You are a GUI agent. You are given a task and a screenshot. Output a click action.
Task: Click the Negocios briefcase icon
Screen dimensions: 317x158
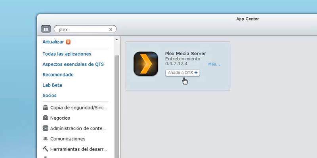coord(46,118)
